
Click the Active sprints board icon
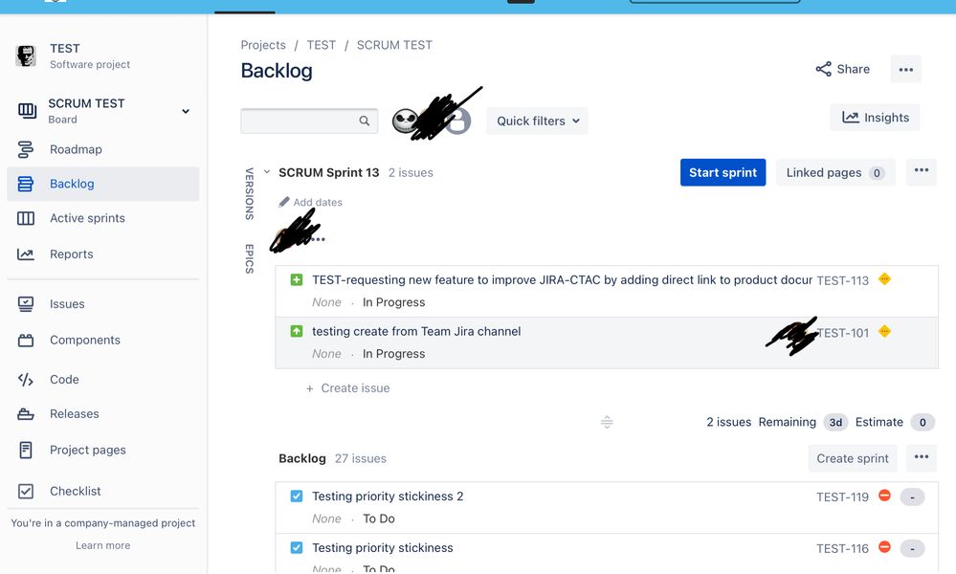[x=26, y=218]
